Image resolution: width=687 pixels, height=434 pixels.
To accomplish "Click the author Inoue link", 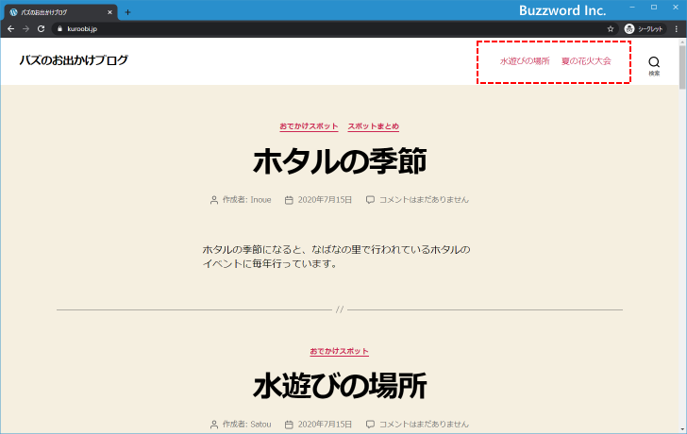I will pyautogui.click(x=261, y=200).
